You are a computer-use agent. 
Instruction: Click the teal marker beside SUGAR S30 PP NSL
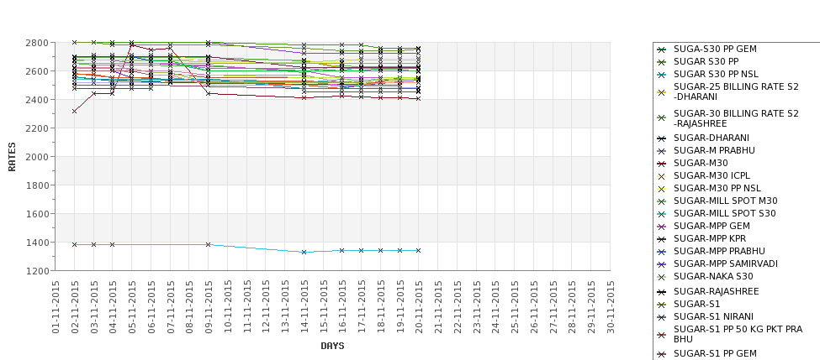(x=662, y=75)
